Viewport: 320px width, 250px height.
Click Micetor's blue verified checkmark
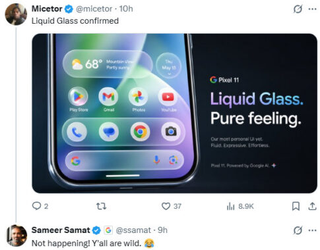pos(69,9)
